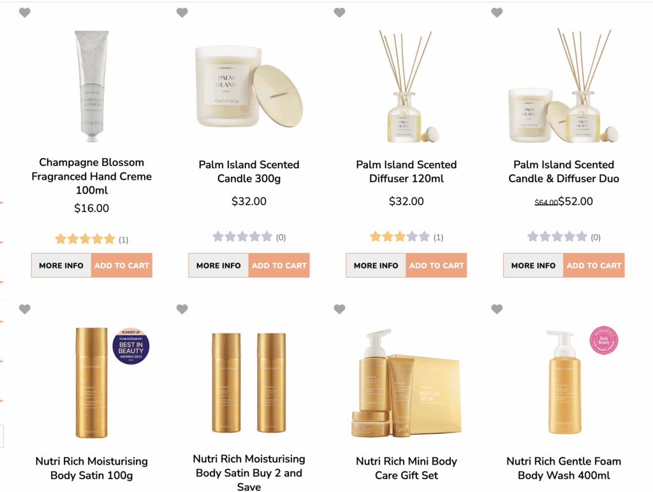Open the Palm Island Scented Candle product image
Viewport: 653px width, 492px height.
coord(249,87)
